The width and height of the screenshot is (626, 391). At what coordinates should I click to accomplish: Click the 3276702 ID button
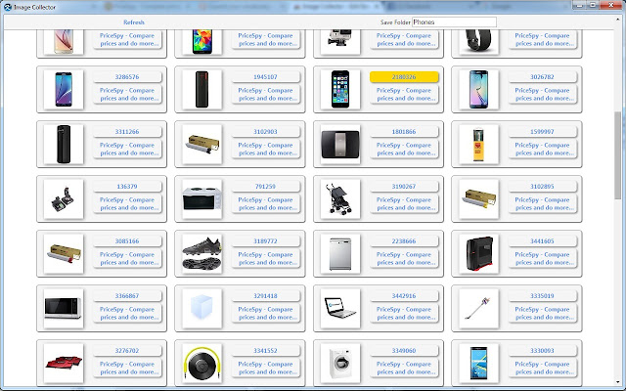pos(127,350)
